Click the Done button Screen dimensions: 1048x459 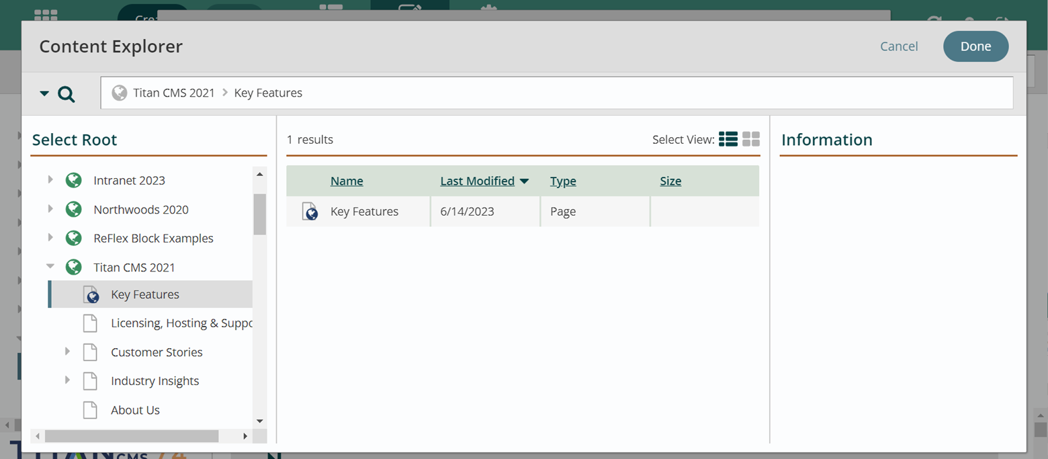pyautogui.click(x=976, y=46)
